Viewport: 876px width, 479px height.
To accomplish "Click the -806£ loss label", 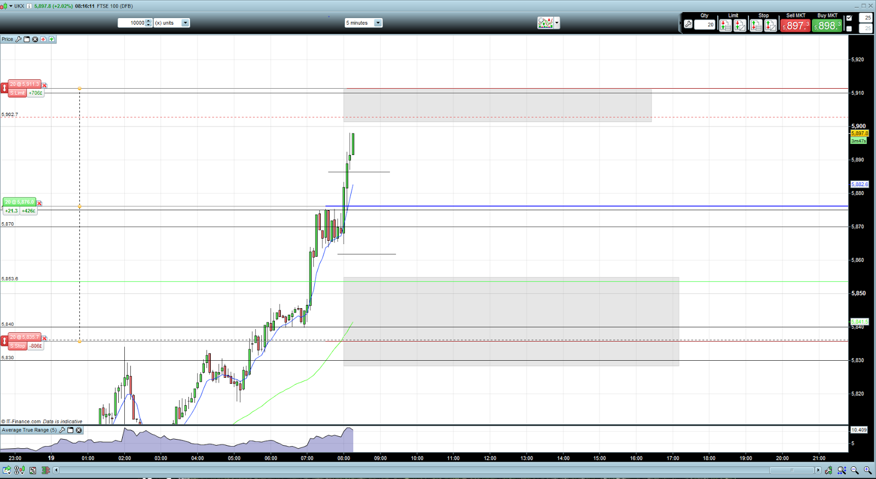I will [36, 346].
